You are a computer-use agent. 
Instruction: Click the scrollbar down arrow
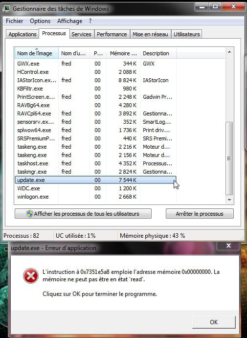(x=229, y=200)
